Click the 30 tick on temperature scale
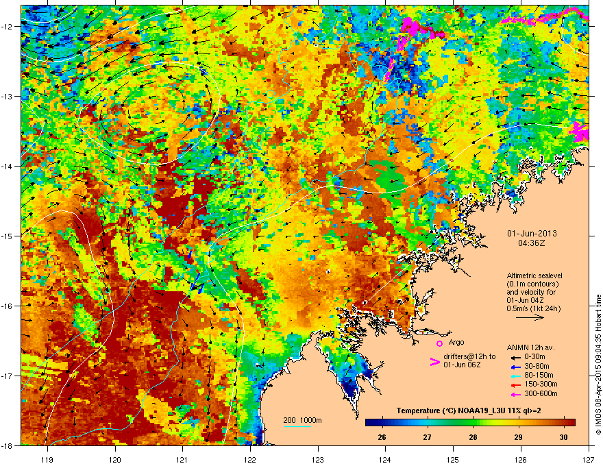603x466 pixels. coord(564,437)
